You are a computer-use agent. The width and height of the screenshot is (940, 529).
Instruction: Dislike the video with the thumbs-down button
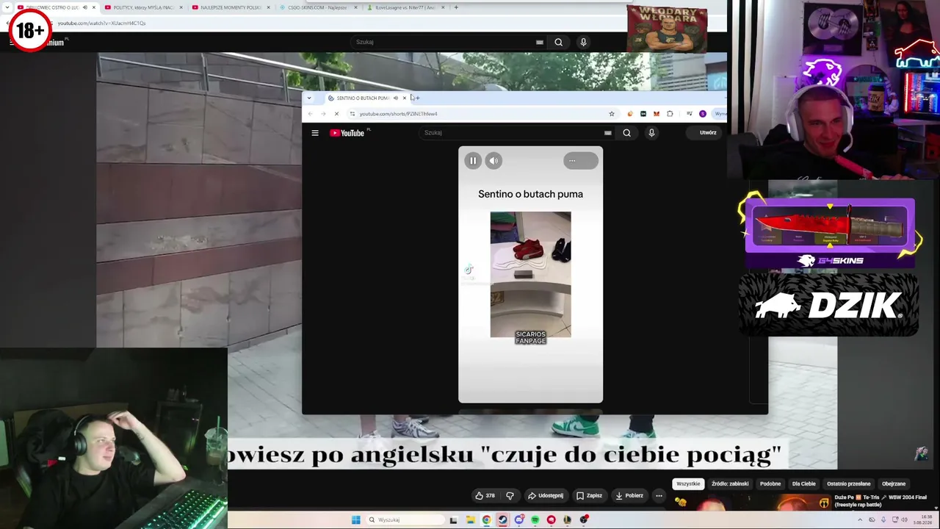pos(510,496)
